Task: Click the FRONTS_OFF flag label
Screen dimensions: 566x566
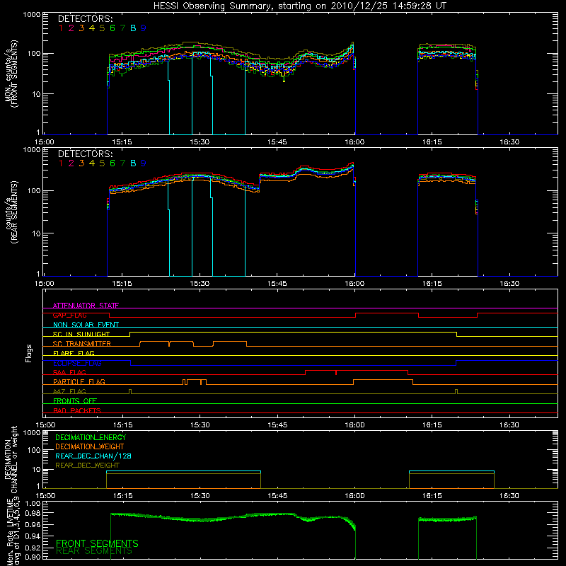Action: tap(75, 401)
